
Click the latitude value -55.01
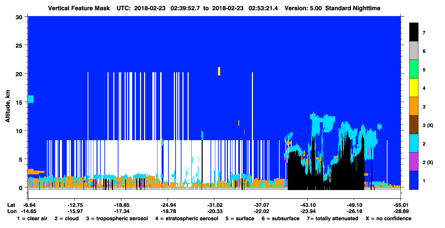pos(400,205)
